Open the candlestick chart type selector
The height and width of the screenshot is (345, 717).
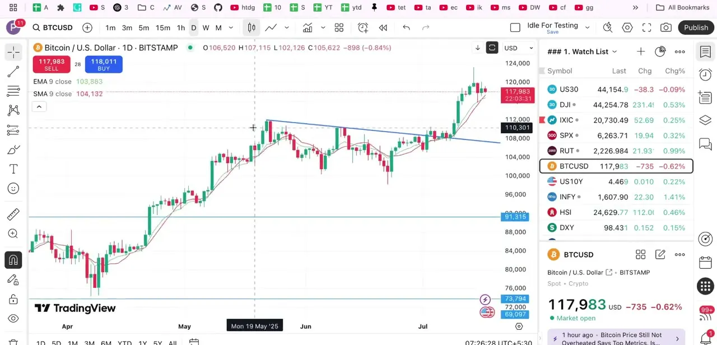click(x=252, y=27)
